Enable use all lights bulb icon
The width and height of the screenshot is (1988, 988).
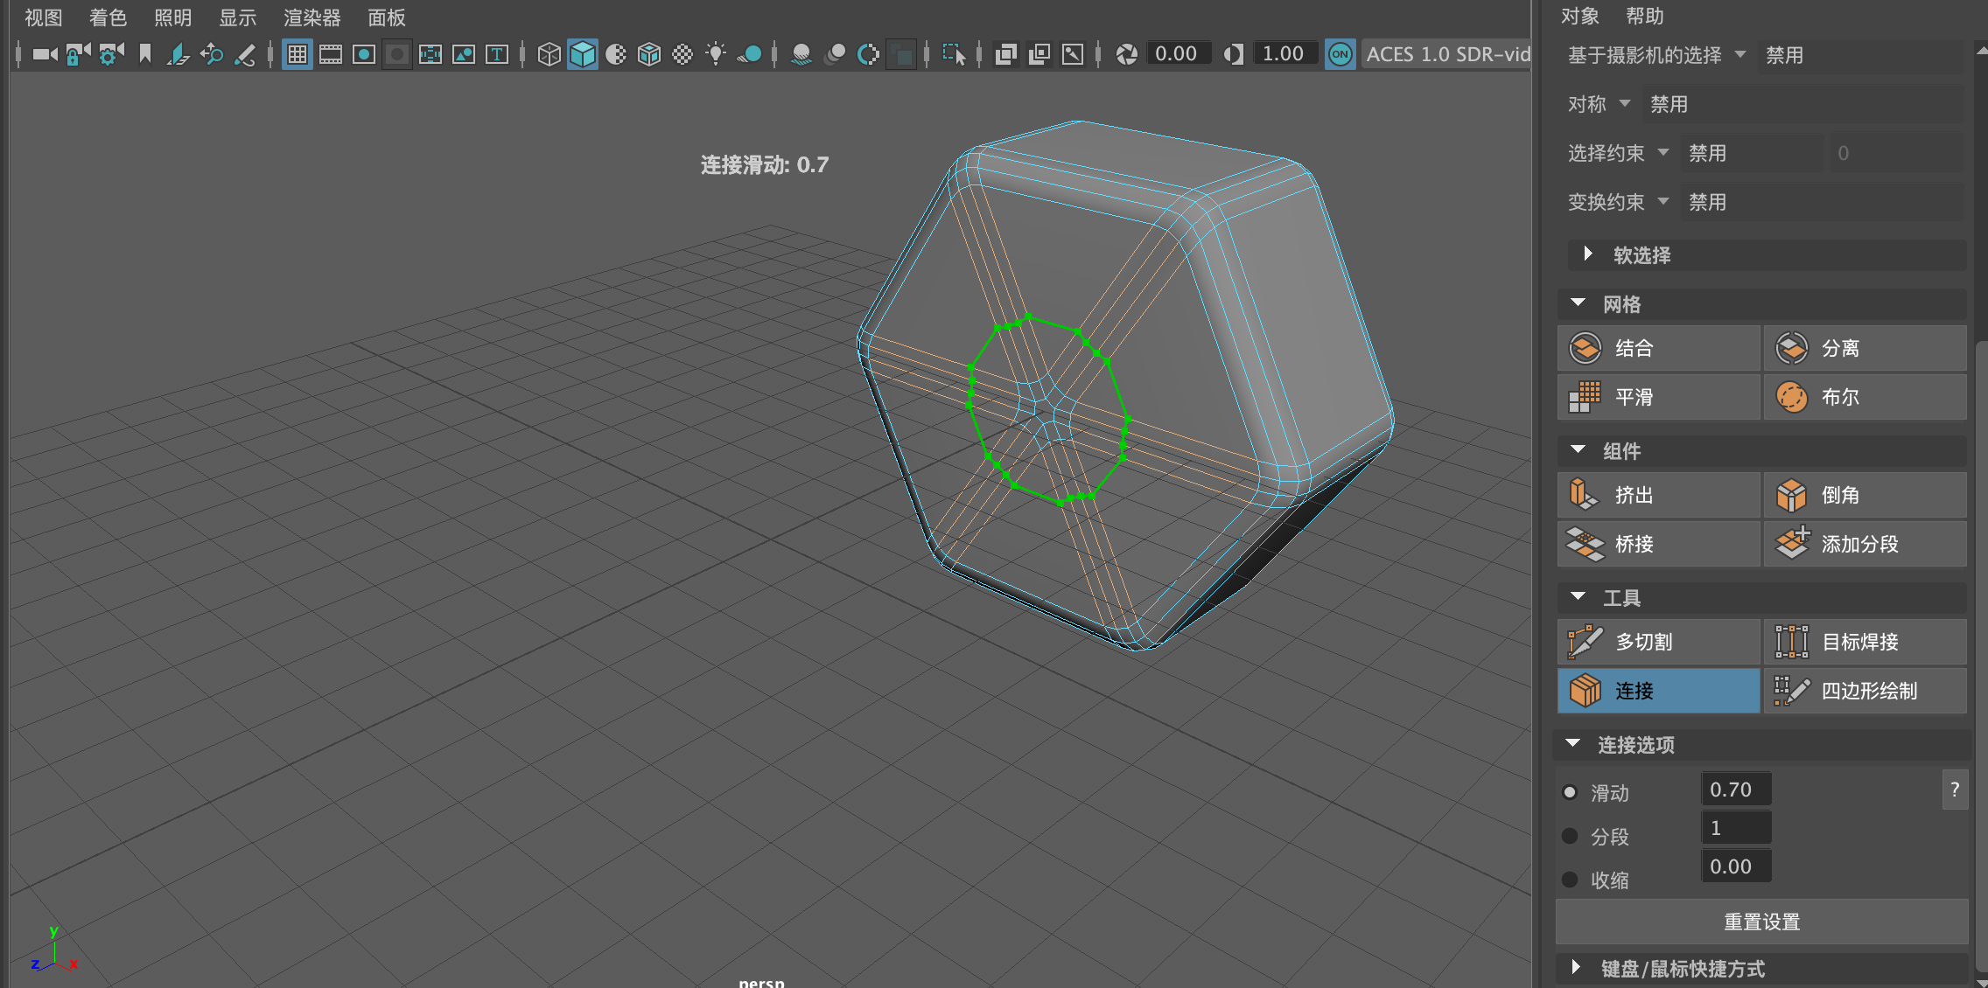(716, 54)
